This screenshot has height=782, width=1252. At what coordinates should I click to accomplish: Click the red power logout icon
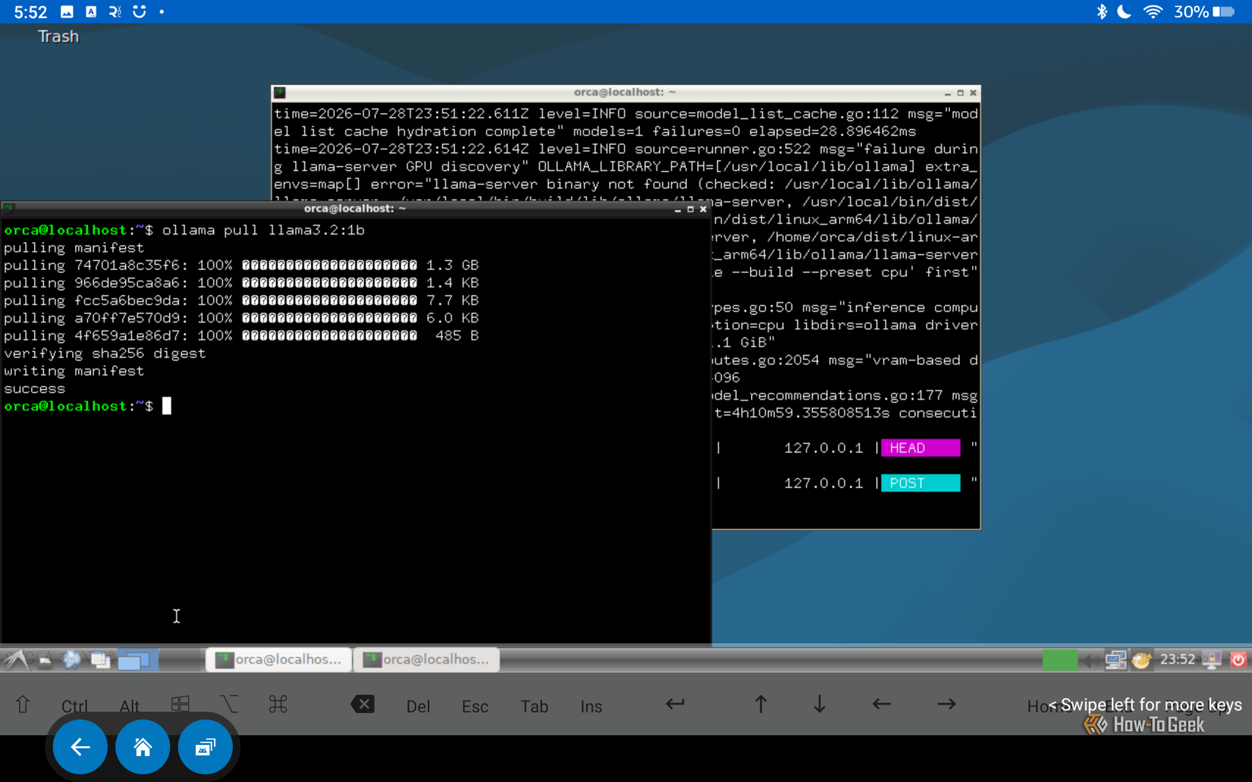[x=1238, y=660]
